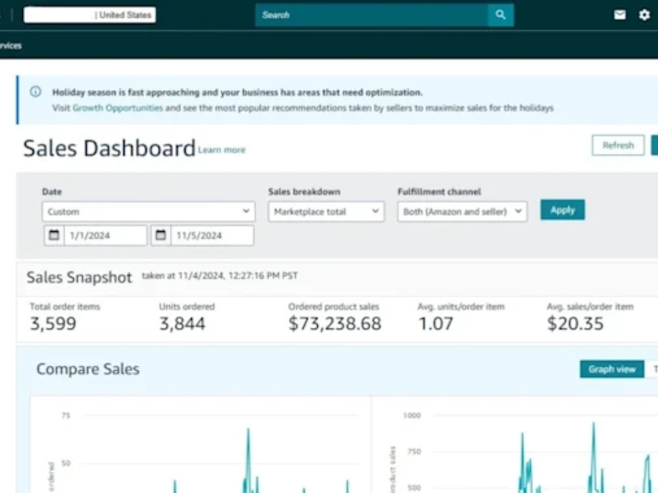Open the Growth Opportunities link
This screenshot has height=493, width=658.
pyautogui.click(x=118, y=108)
